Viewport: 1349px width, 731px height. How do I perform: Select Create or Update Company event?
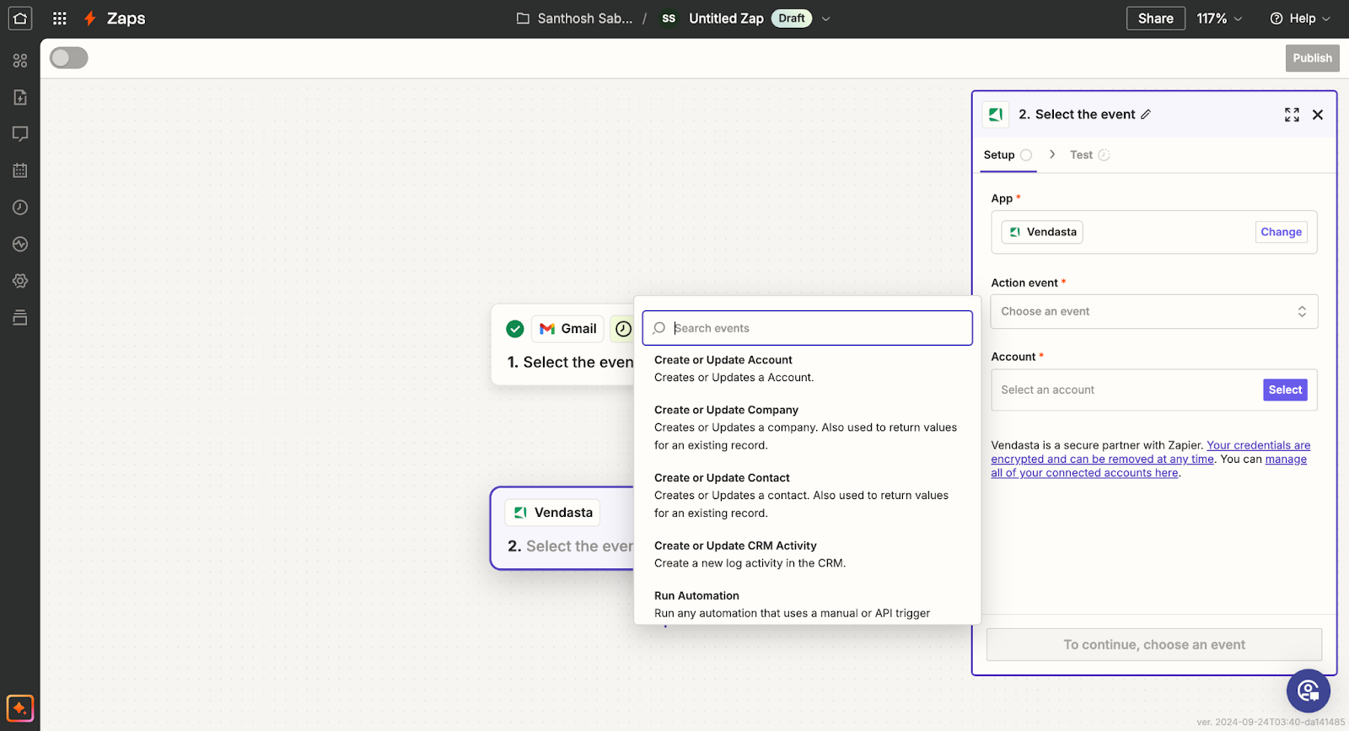click(x=807, y=427)
